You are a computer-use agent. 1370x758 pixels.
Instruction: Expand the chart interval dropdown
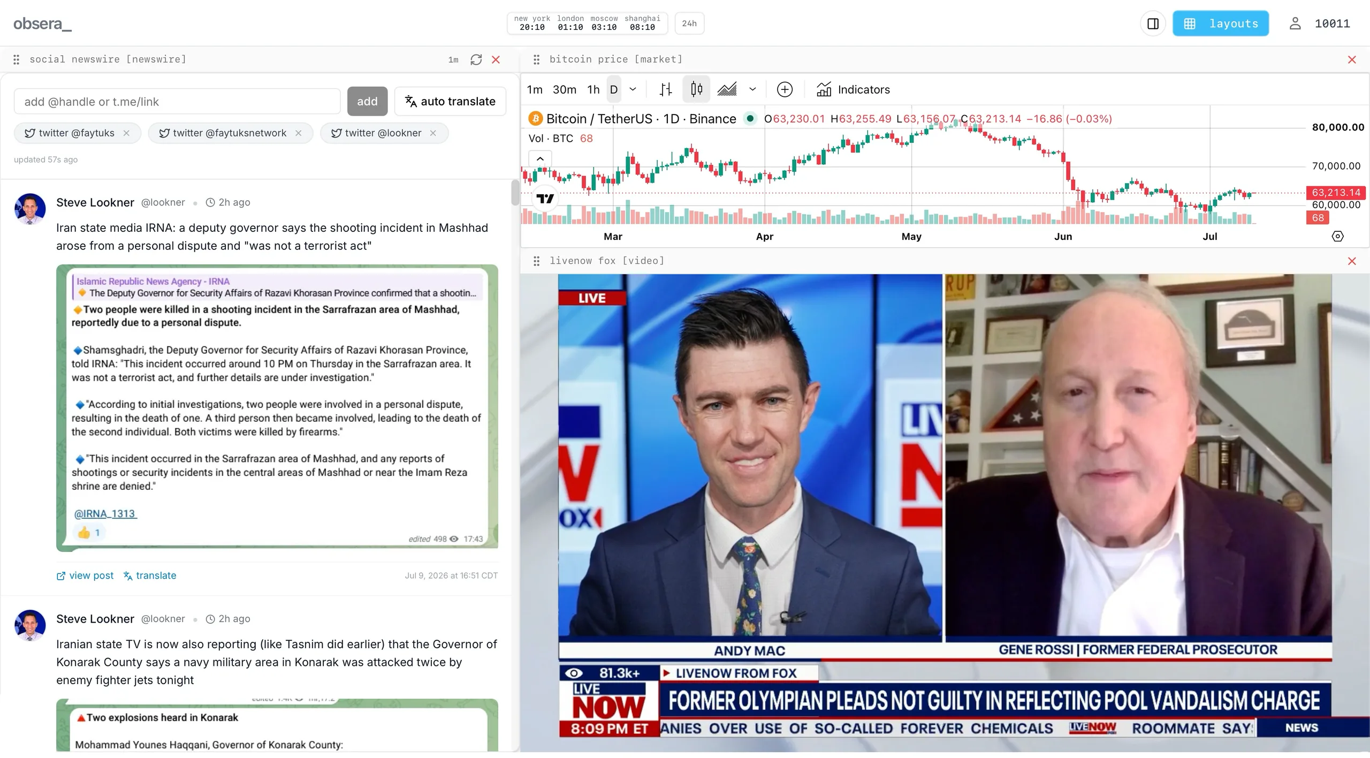coord(633,89)
